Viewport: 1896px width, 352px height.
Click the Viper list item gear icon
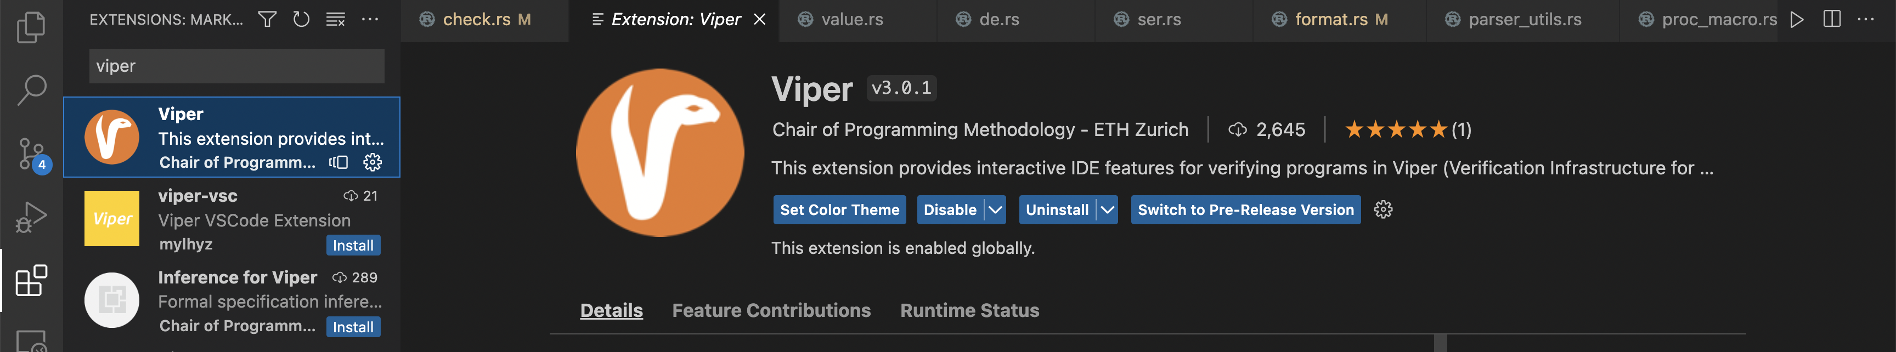pos(373,162)
